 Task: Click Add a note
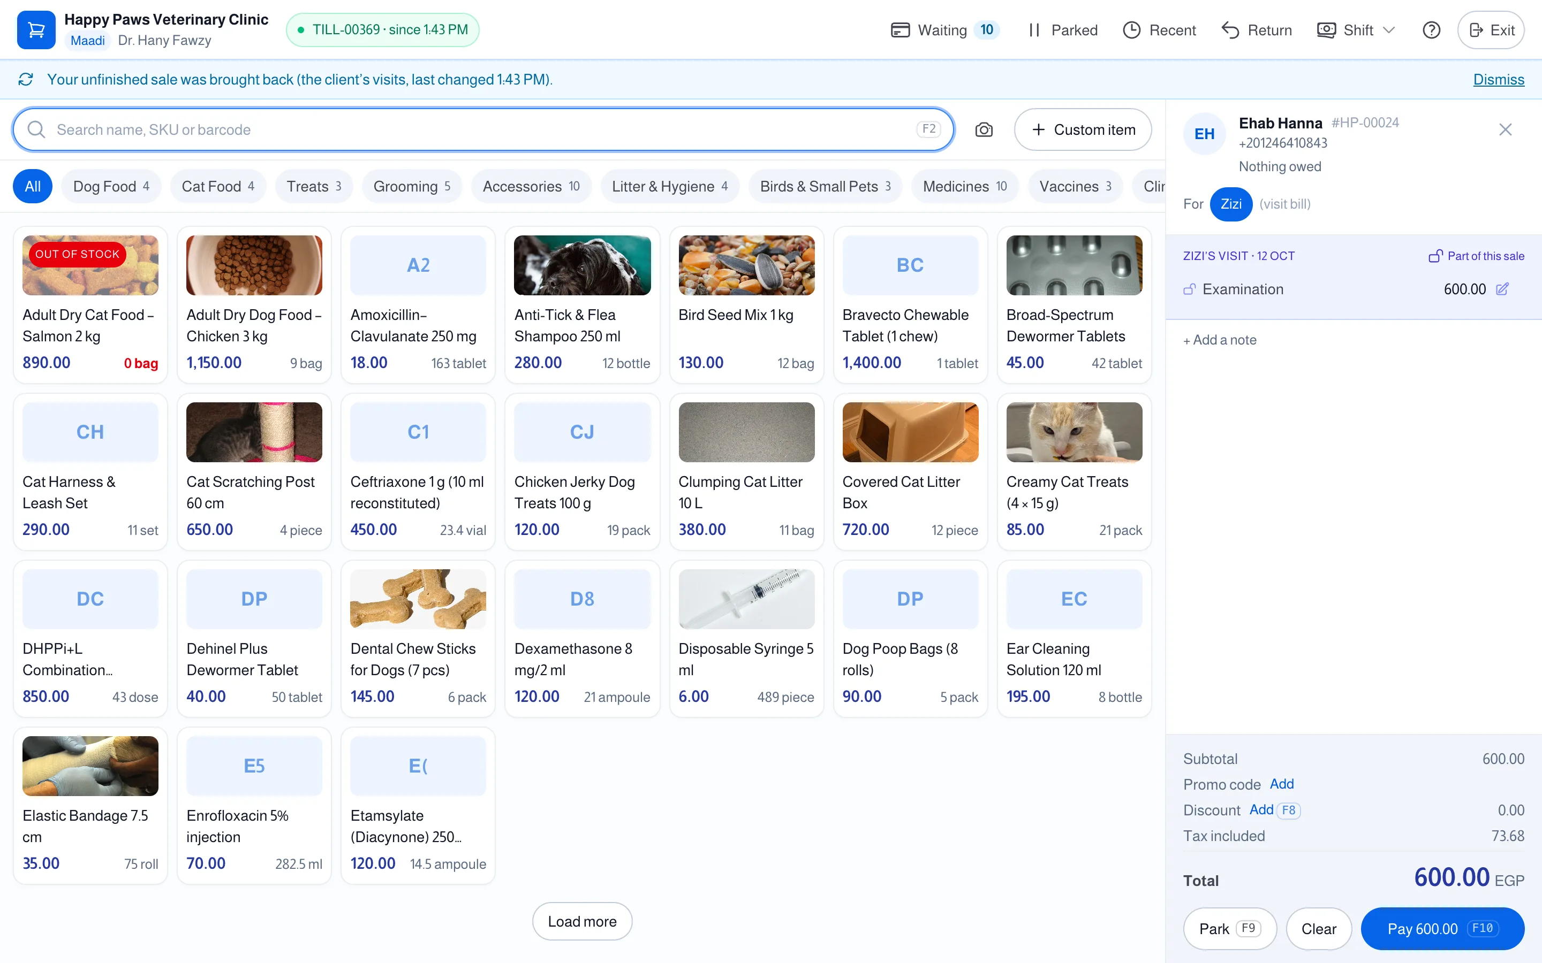point(1220,340)
